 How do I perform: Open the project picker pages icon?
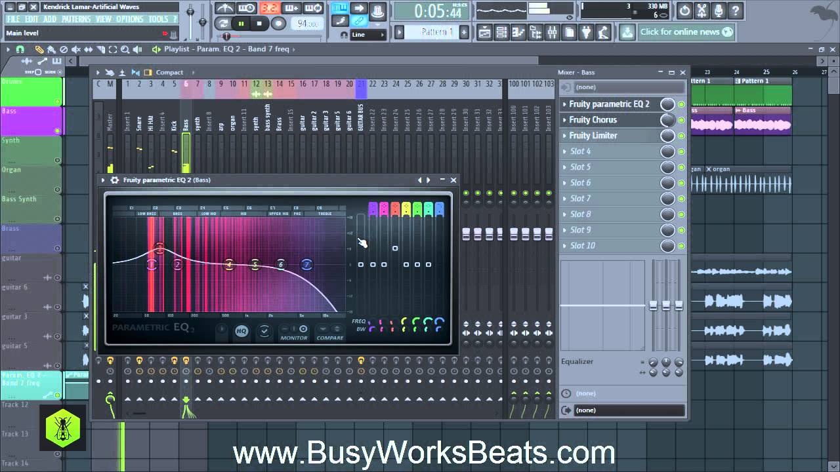click(x=570, y=32)
